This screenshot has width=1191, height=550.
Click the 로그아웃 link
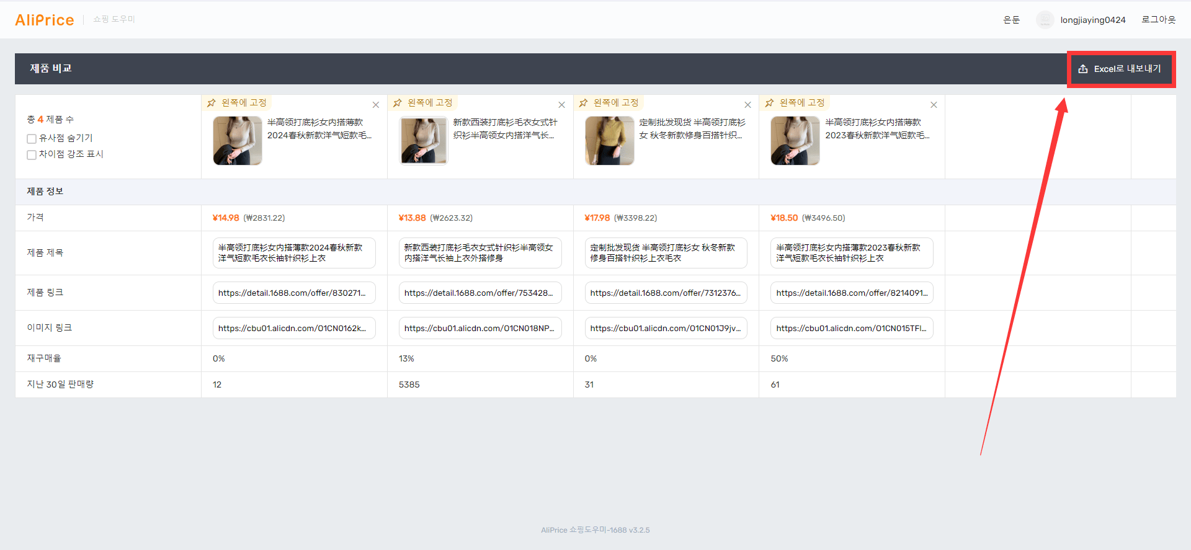click(x=1159, y=20)
